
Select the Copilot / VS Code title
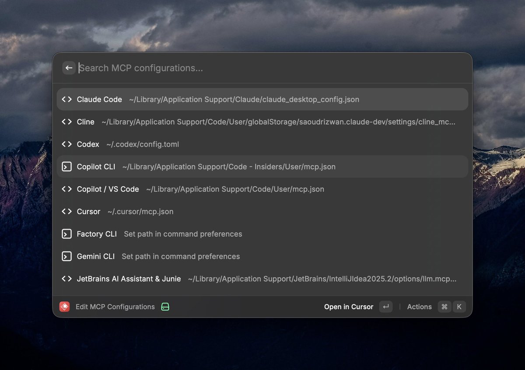pos(108,189)
